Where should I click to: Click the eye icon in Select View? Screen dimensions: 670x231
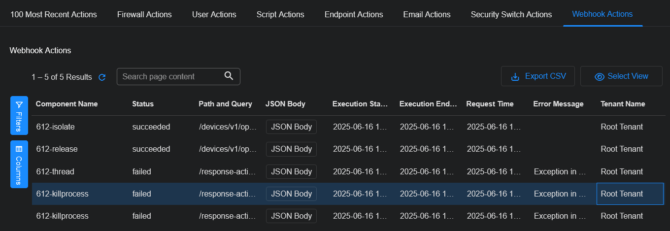pos(600,77)
